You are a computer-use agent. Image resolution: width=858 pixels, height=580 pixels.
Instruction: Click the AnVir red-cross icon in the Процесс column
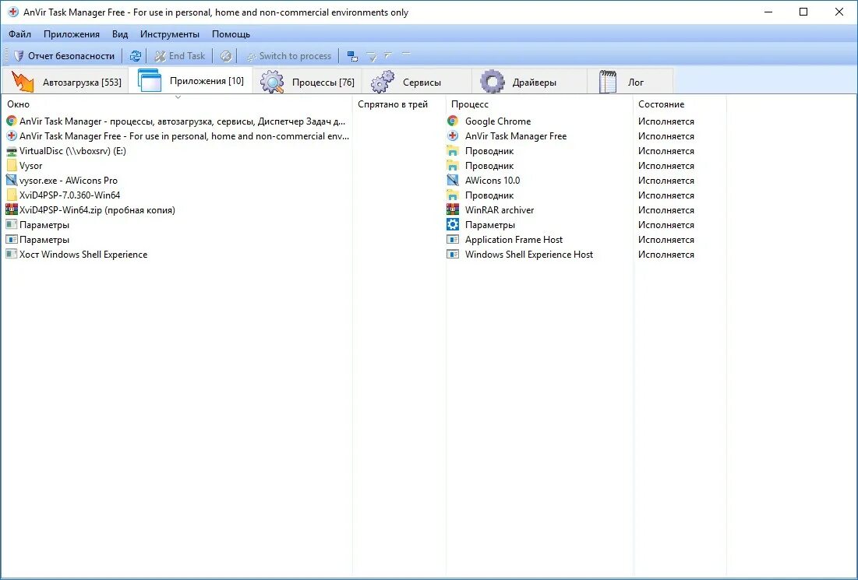pyautogui.click(x=453, y=135)
